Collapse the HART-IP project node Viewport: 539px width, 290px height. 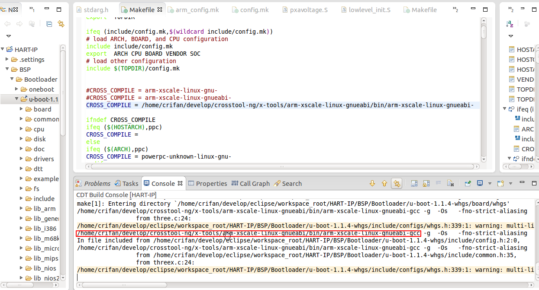3,50
